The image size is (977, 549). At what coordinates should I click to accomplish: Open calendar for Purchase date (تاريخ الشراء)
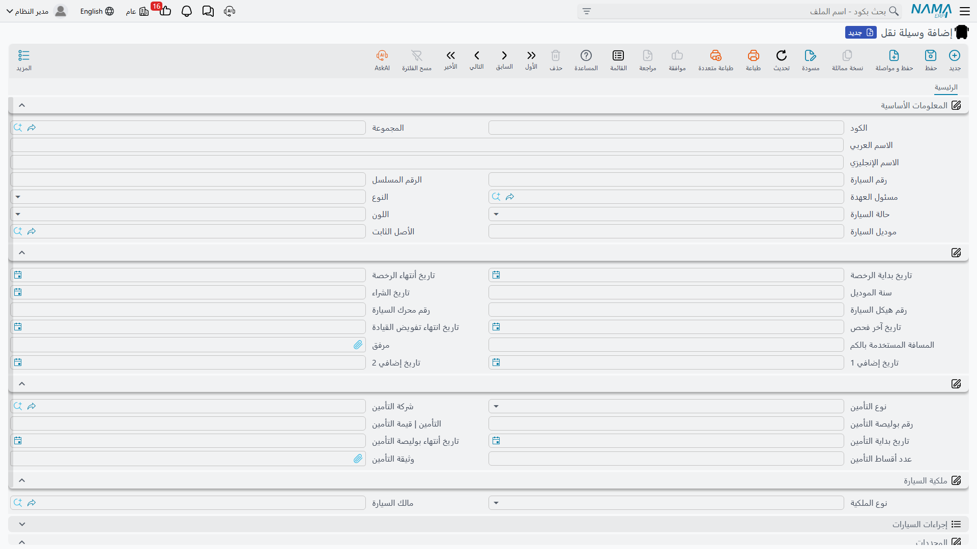pos(18,292)
